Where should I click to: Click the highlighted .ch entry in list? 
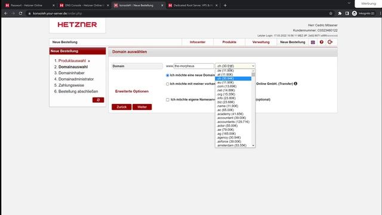[233, 78]
